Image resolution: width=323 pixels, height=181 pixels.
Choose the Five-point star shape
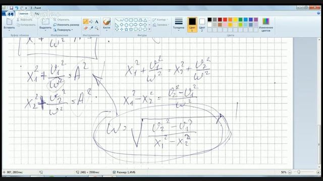coord(126,29)
